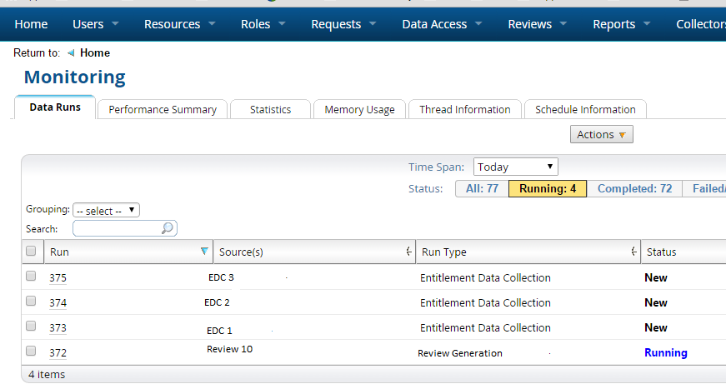Click the Source(s) column resize icon

coord(408,252)
